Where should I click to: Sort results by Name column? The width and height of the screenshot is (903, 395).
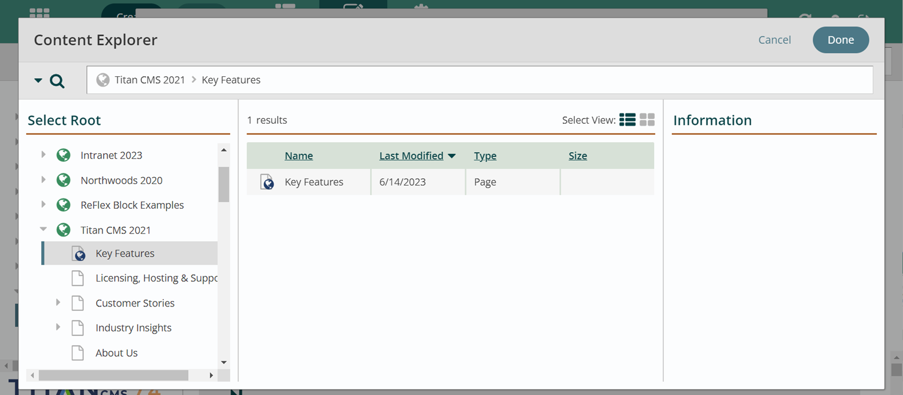[299, 156]
